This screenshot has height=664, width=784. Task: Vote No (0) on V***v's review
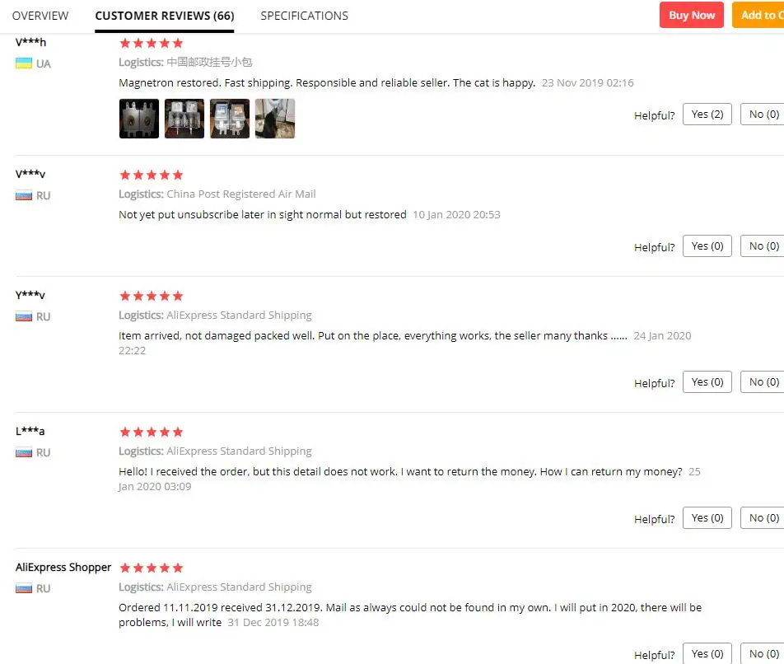[763, 246]
